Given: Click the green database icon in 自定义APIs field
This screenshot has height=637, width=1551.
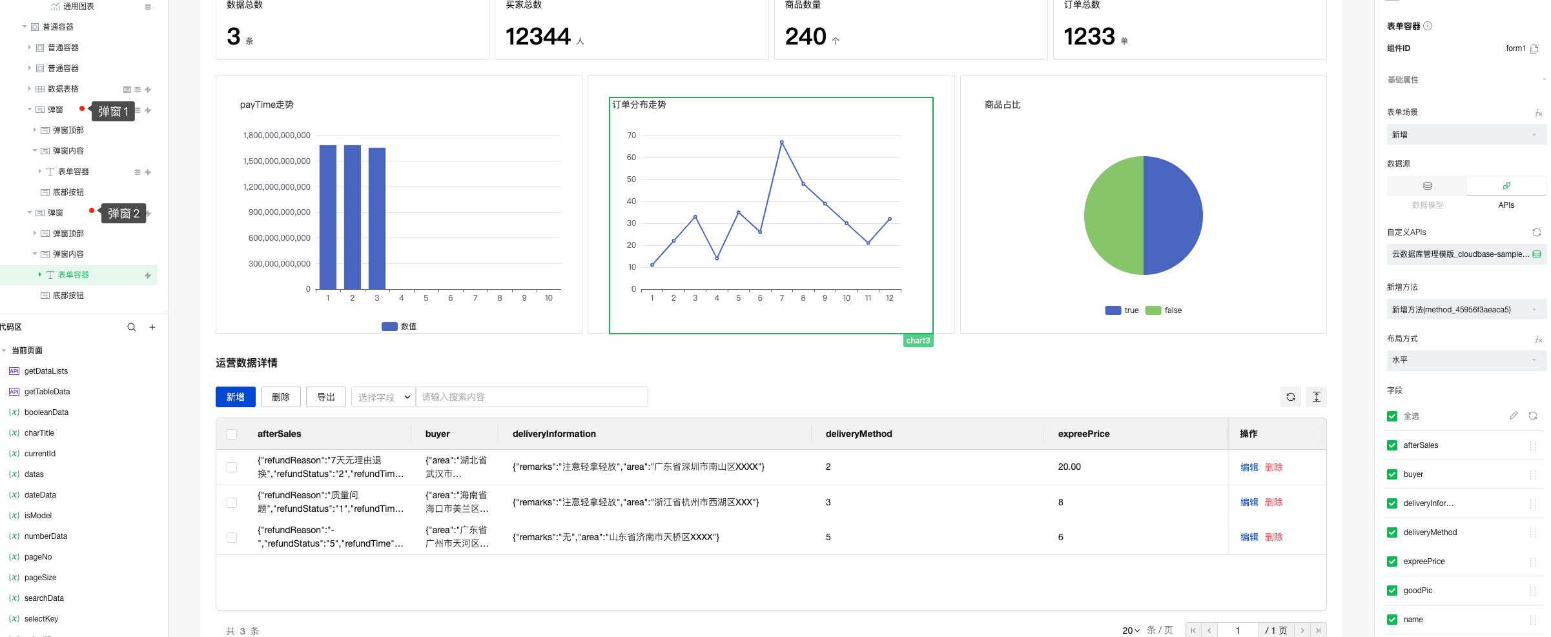Looking at the screenshot, I should pyautogui.click(x=1537, y=254).
